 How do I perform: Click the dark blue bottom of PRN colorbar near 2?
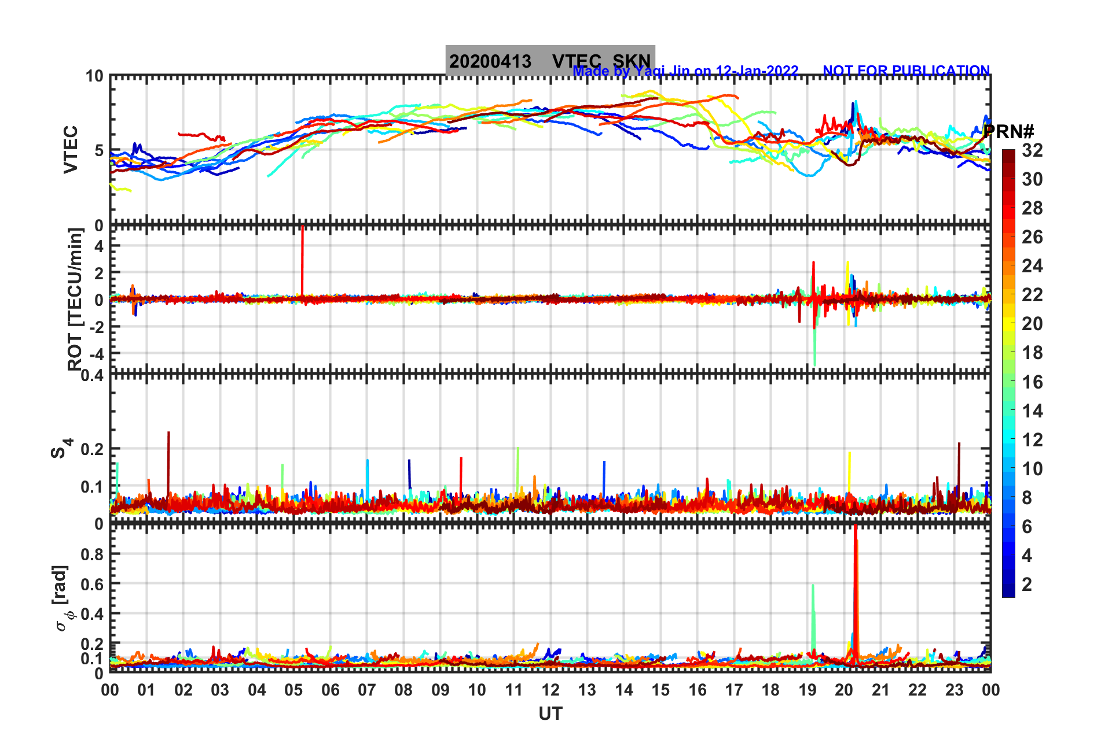(1008, 591)
